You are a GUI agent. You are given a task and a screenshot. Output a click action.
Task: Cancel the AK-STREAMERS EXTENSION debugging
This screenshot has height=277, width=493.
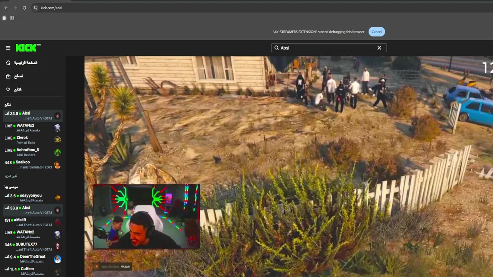pos(377,32)
